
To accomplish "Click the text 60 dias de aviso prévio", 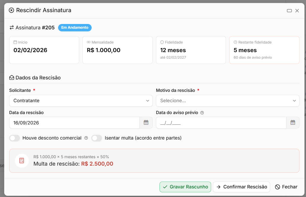I will click(253, 57).
